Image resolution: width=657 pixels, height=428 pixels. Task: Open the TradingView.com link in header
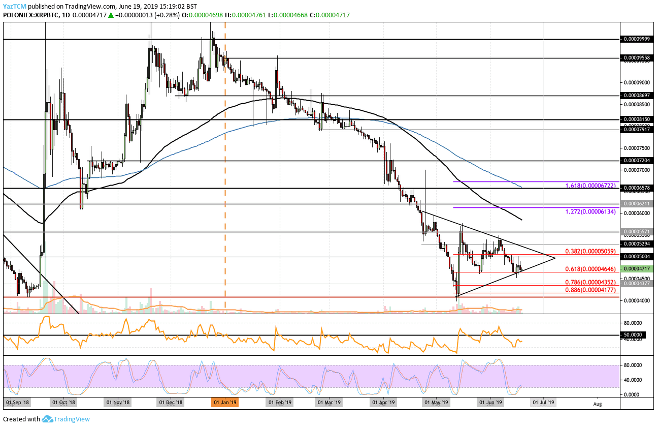[90, 6]
